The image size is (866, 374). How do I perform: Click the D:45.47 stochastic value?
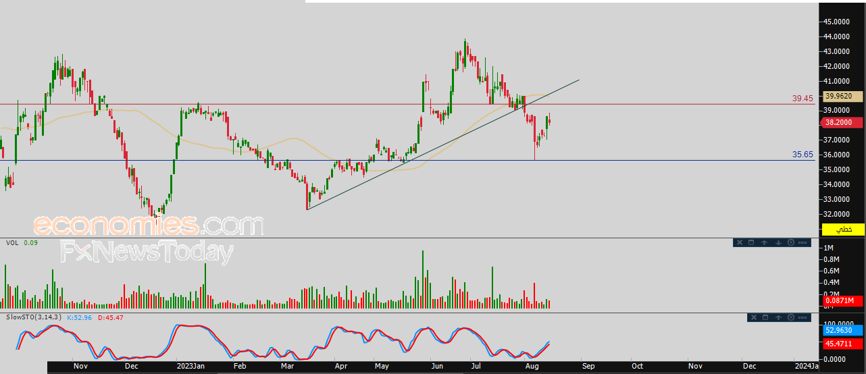pos(110,317)
